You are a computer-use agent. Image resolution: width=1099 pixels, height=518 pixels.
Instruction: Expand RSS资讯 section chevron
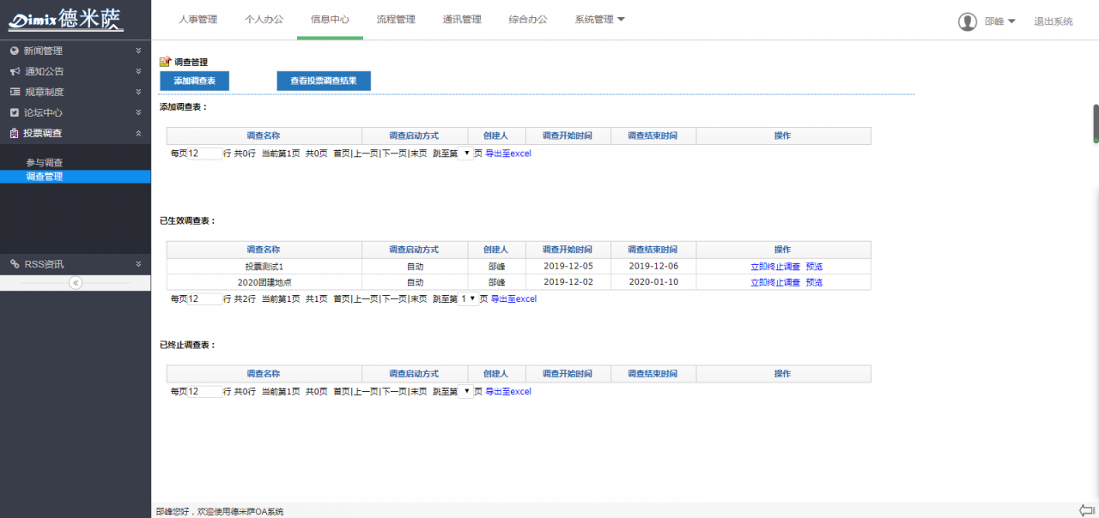tap(138, 264)
